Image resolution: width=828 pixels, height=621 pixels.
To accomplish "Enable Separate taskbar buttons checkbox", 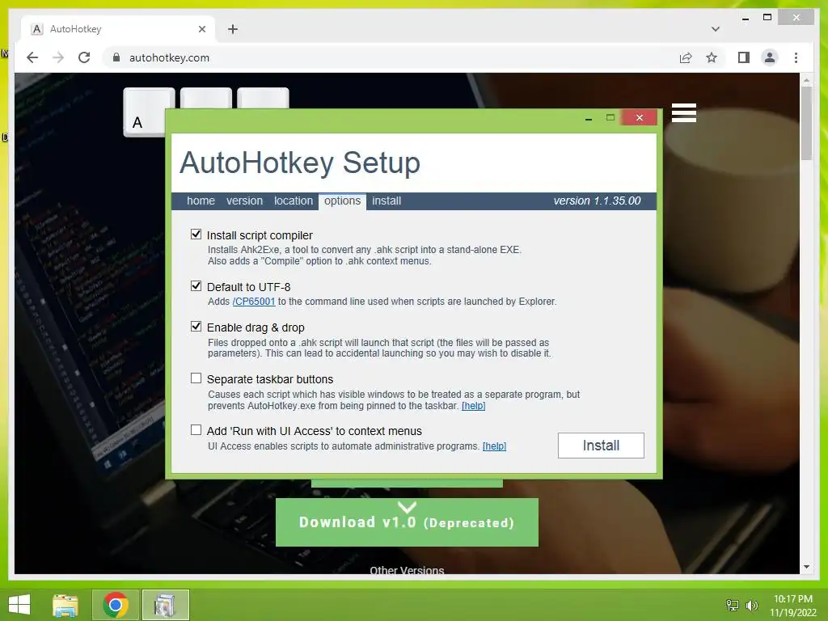I will (196, 378).
